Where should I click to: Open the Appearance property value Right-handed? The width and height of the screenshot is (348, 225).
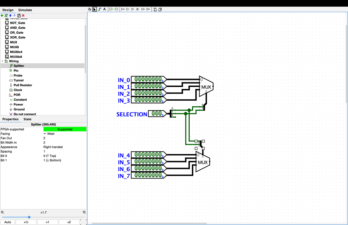pos(65,147)
